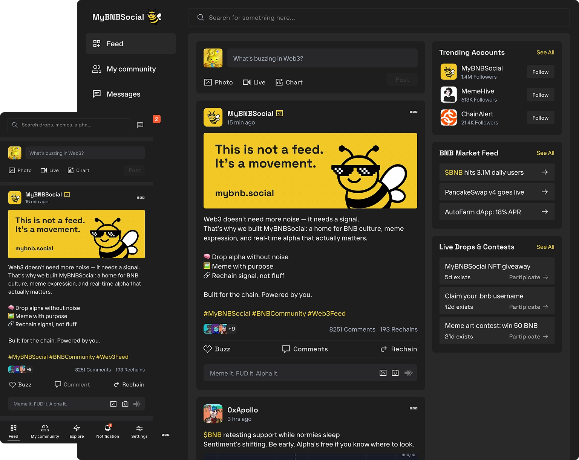Participate in Claim your .bnb username
579x460 pixels.
coord(528,307)
